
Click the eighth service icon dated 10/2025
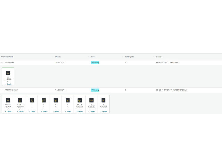[92, 100]
